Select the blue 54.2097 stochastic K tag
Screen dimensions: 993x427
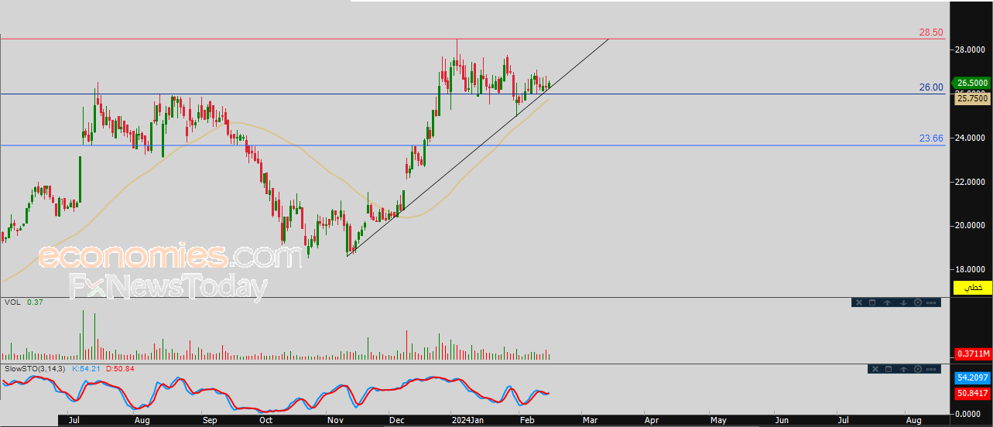[x=972, y=378]
